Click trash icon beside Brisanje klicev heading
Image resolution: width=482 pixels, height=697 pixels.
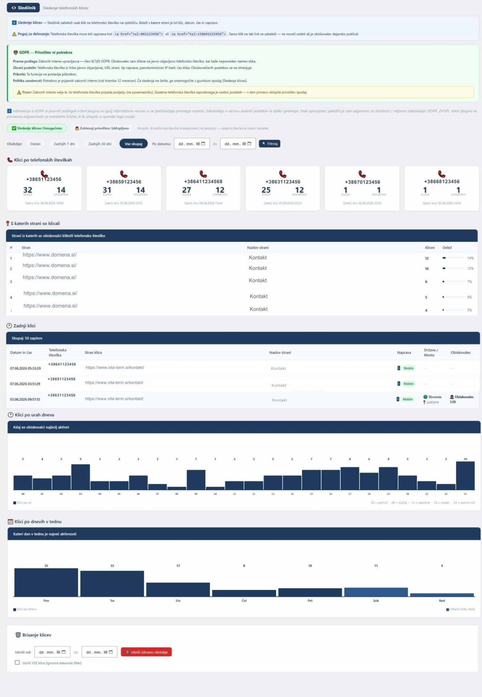tap(18, 635)
